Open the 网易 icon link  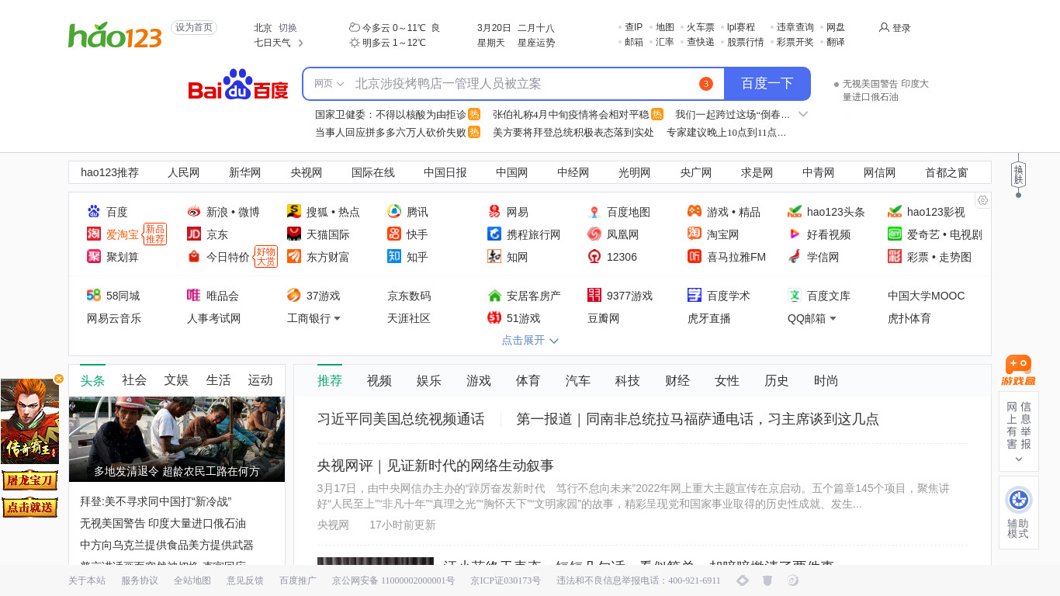click(494, 212)
